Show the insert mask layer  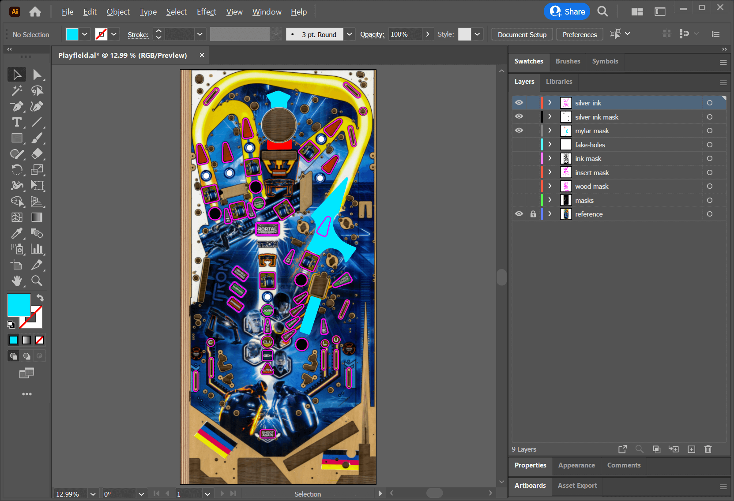pos(519,172)
